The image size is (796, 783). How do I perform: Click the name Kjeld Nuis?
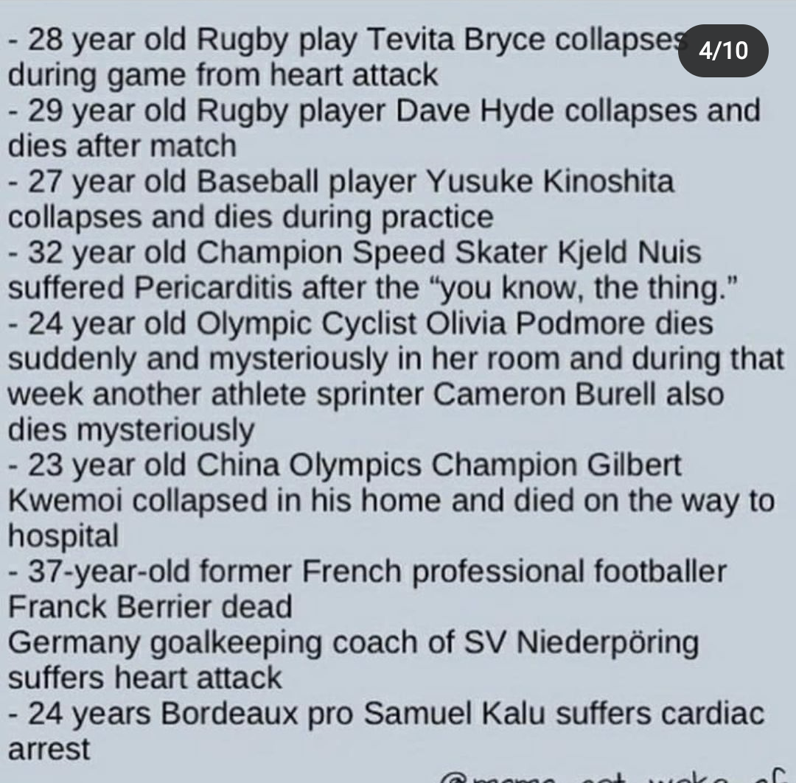[629, 253]
